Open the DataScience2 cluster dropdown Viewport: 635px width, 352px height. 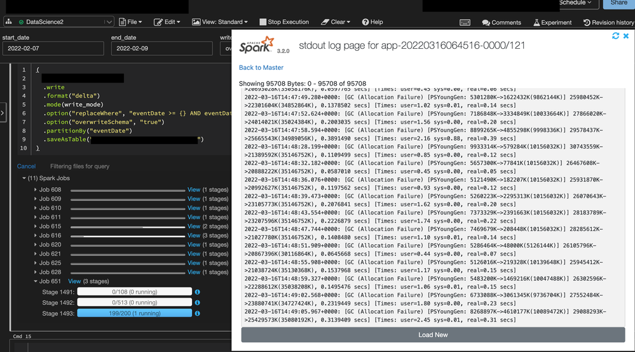coord(109,22)
